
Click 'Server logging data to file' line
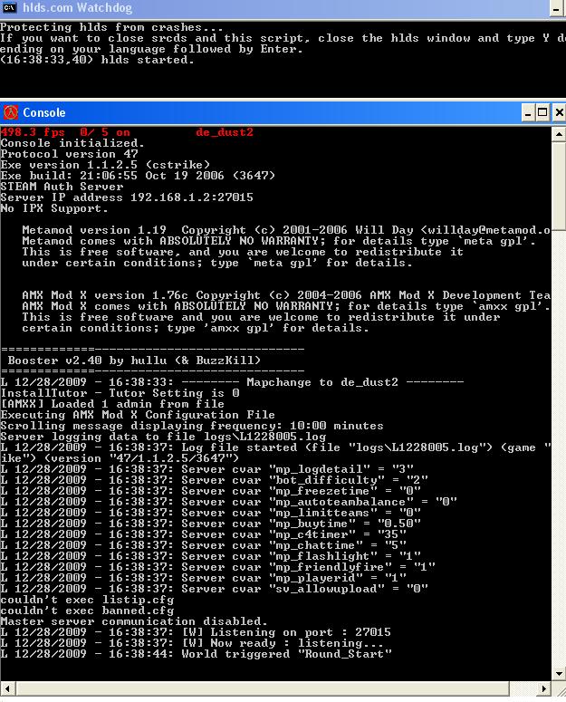click(x=163, y=437)
